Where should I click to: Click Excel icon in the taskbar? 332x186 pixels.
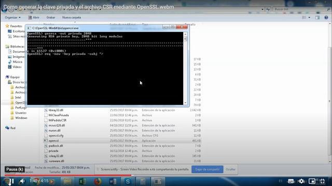(82, 181)
